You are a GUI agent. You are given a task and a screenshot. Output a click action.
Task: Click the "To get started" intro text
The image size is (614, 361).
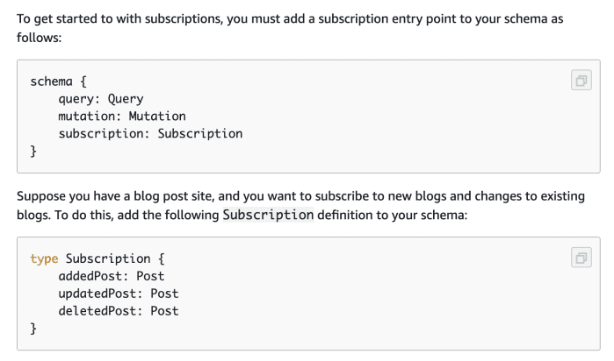pyautogui.click(x=60, y=18)
